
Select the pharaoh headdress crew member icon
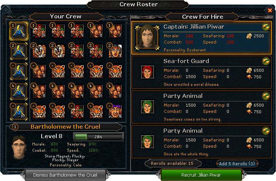pyautogui.click(x=115, y=51)
